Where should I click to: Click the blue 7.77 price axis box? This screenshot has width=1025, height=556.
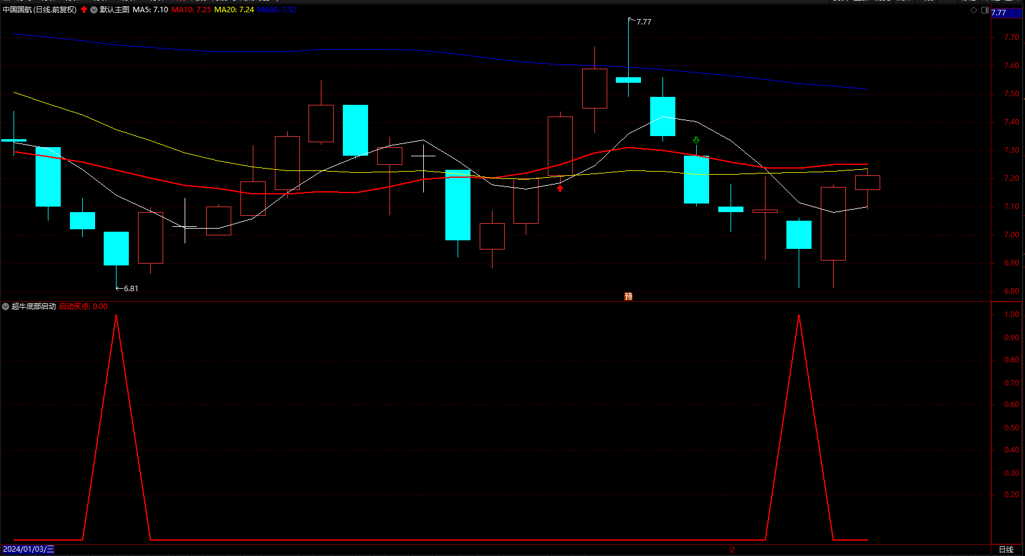click(x=1007, y=12)
